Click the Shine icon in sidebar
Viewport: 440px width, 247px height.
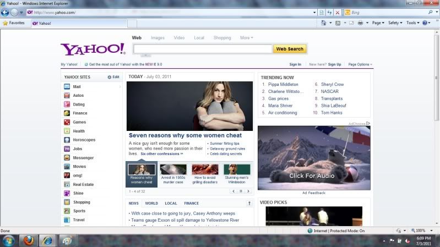tap(67, 193)
